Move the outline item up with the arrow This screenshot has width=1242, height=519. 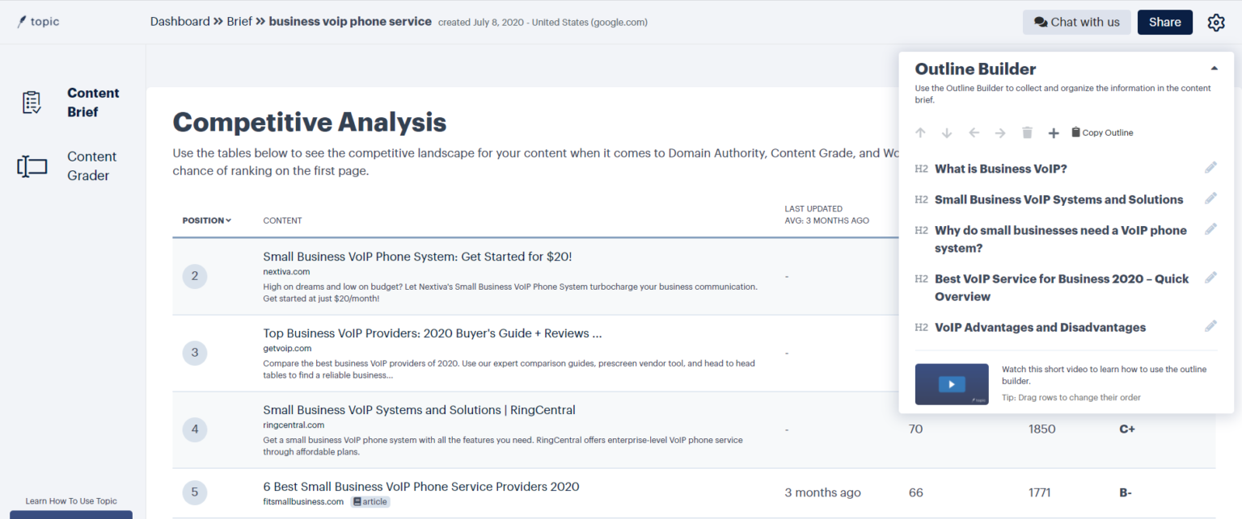tap(920, 132)
